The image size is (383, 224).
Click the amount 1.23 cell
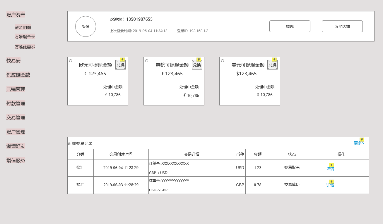(x=258, y=168)
